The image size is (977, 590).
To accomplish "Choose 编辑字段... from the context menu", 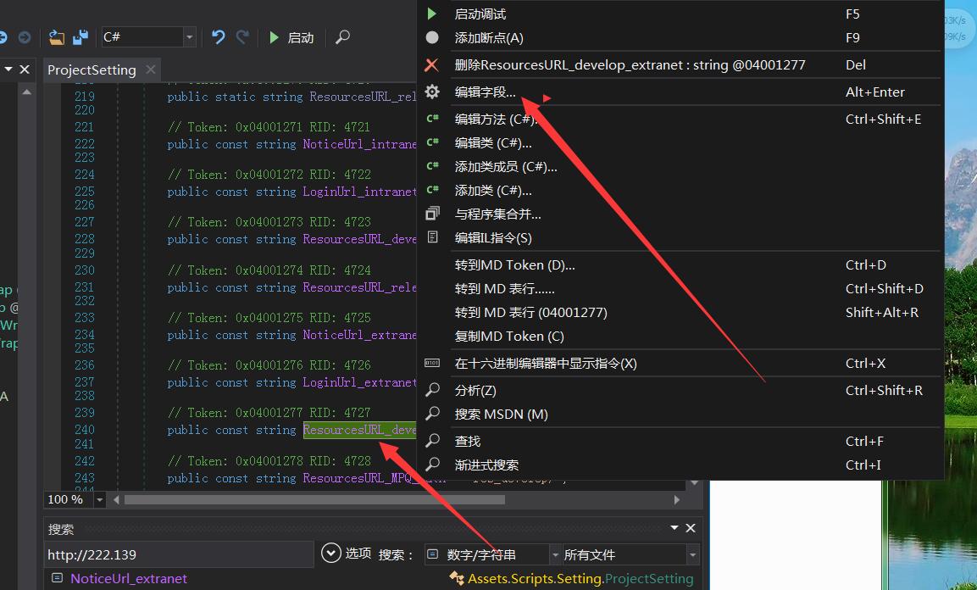I will coord(485,92).
